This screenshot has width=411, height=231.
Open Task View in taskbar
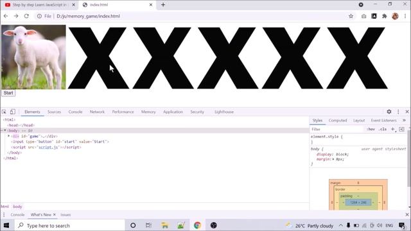tap(148, 225)
